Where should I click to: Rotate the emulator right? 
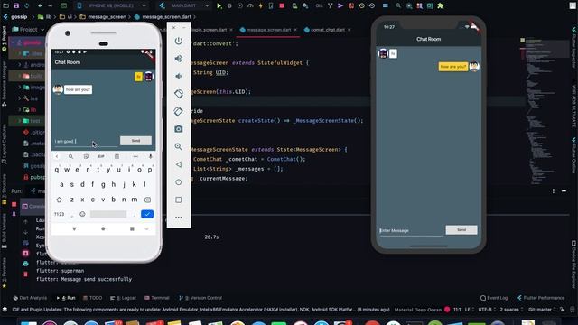tap(179, 111)
